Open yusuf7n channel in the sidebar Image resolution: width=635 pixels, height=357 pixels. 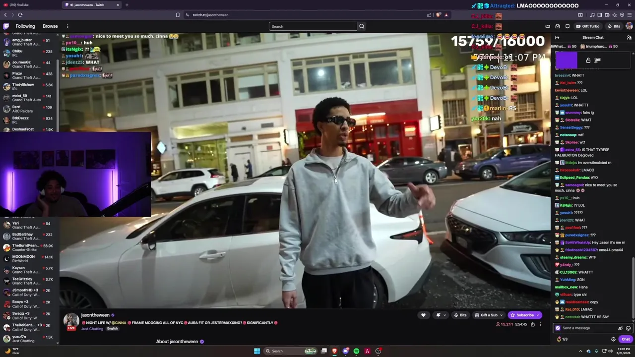tap(30, 339)
